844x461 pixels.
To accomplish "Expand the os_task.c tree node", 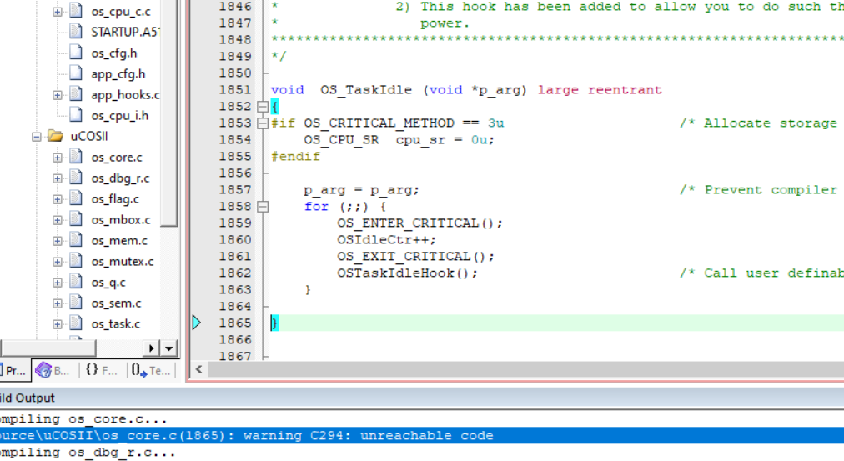I will coord(57,324).
